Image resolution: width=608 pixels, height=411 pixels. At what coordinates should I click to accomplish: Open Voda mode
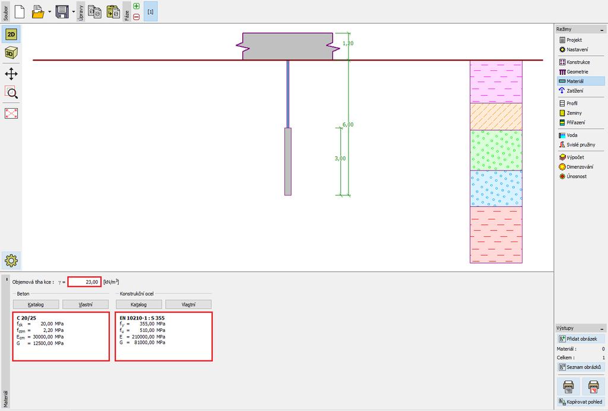click(x=581, y=135)
